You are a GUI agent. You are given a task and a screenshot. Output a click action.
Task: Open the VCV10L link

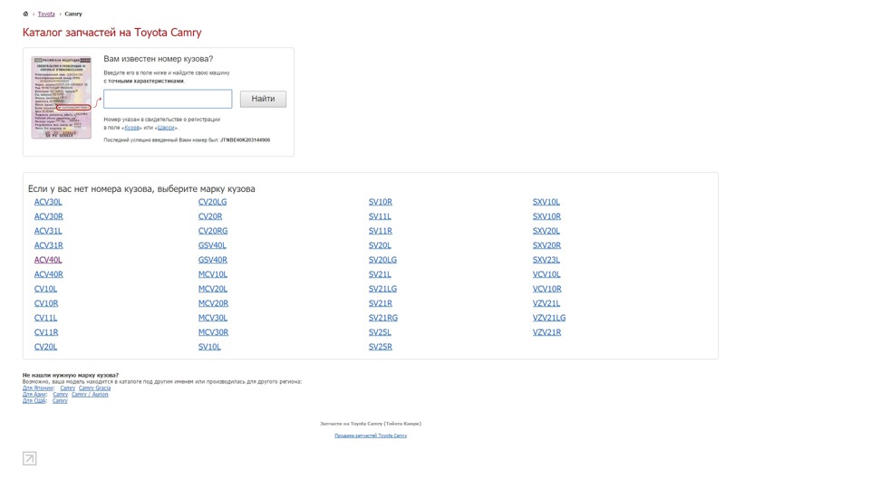546,273
